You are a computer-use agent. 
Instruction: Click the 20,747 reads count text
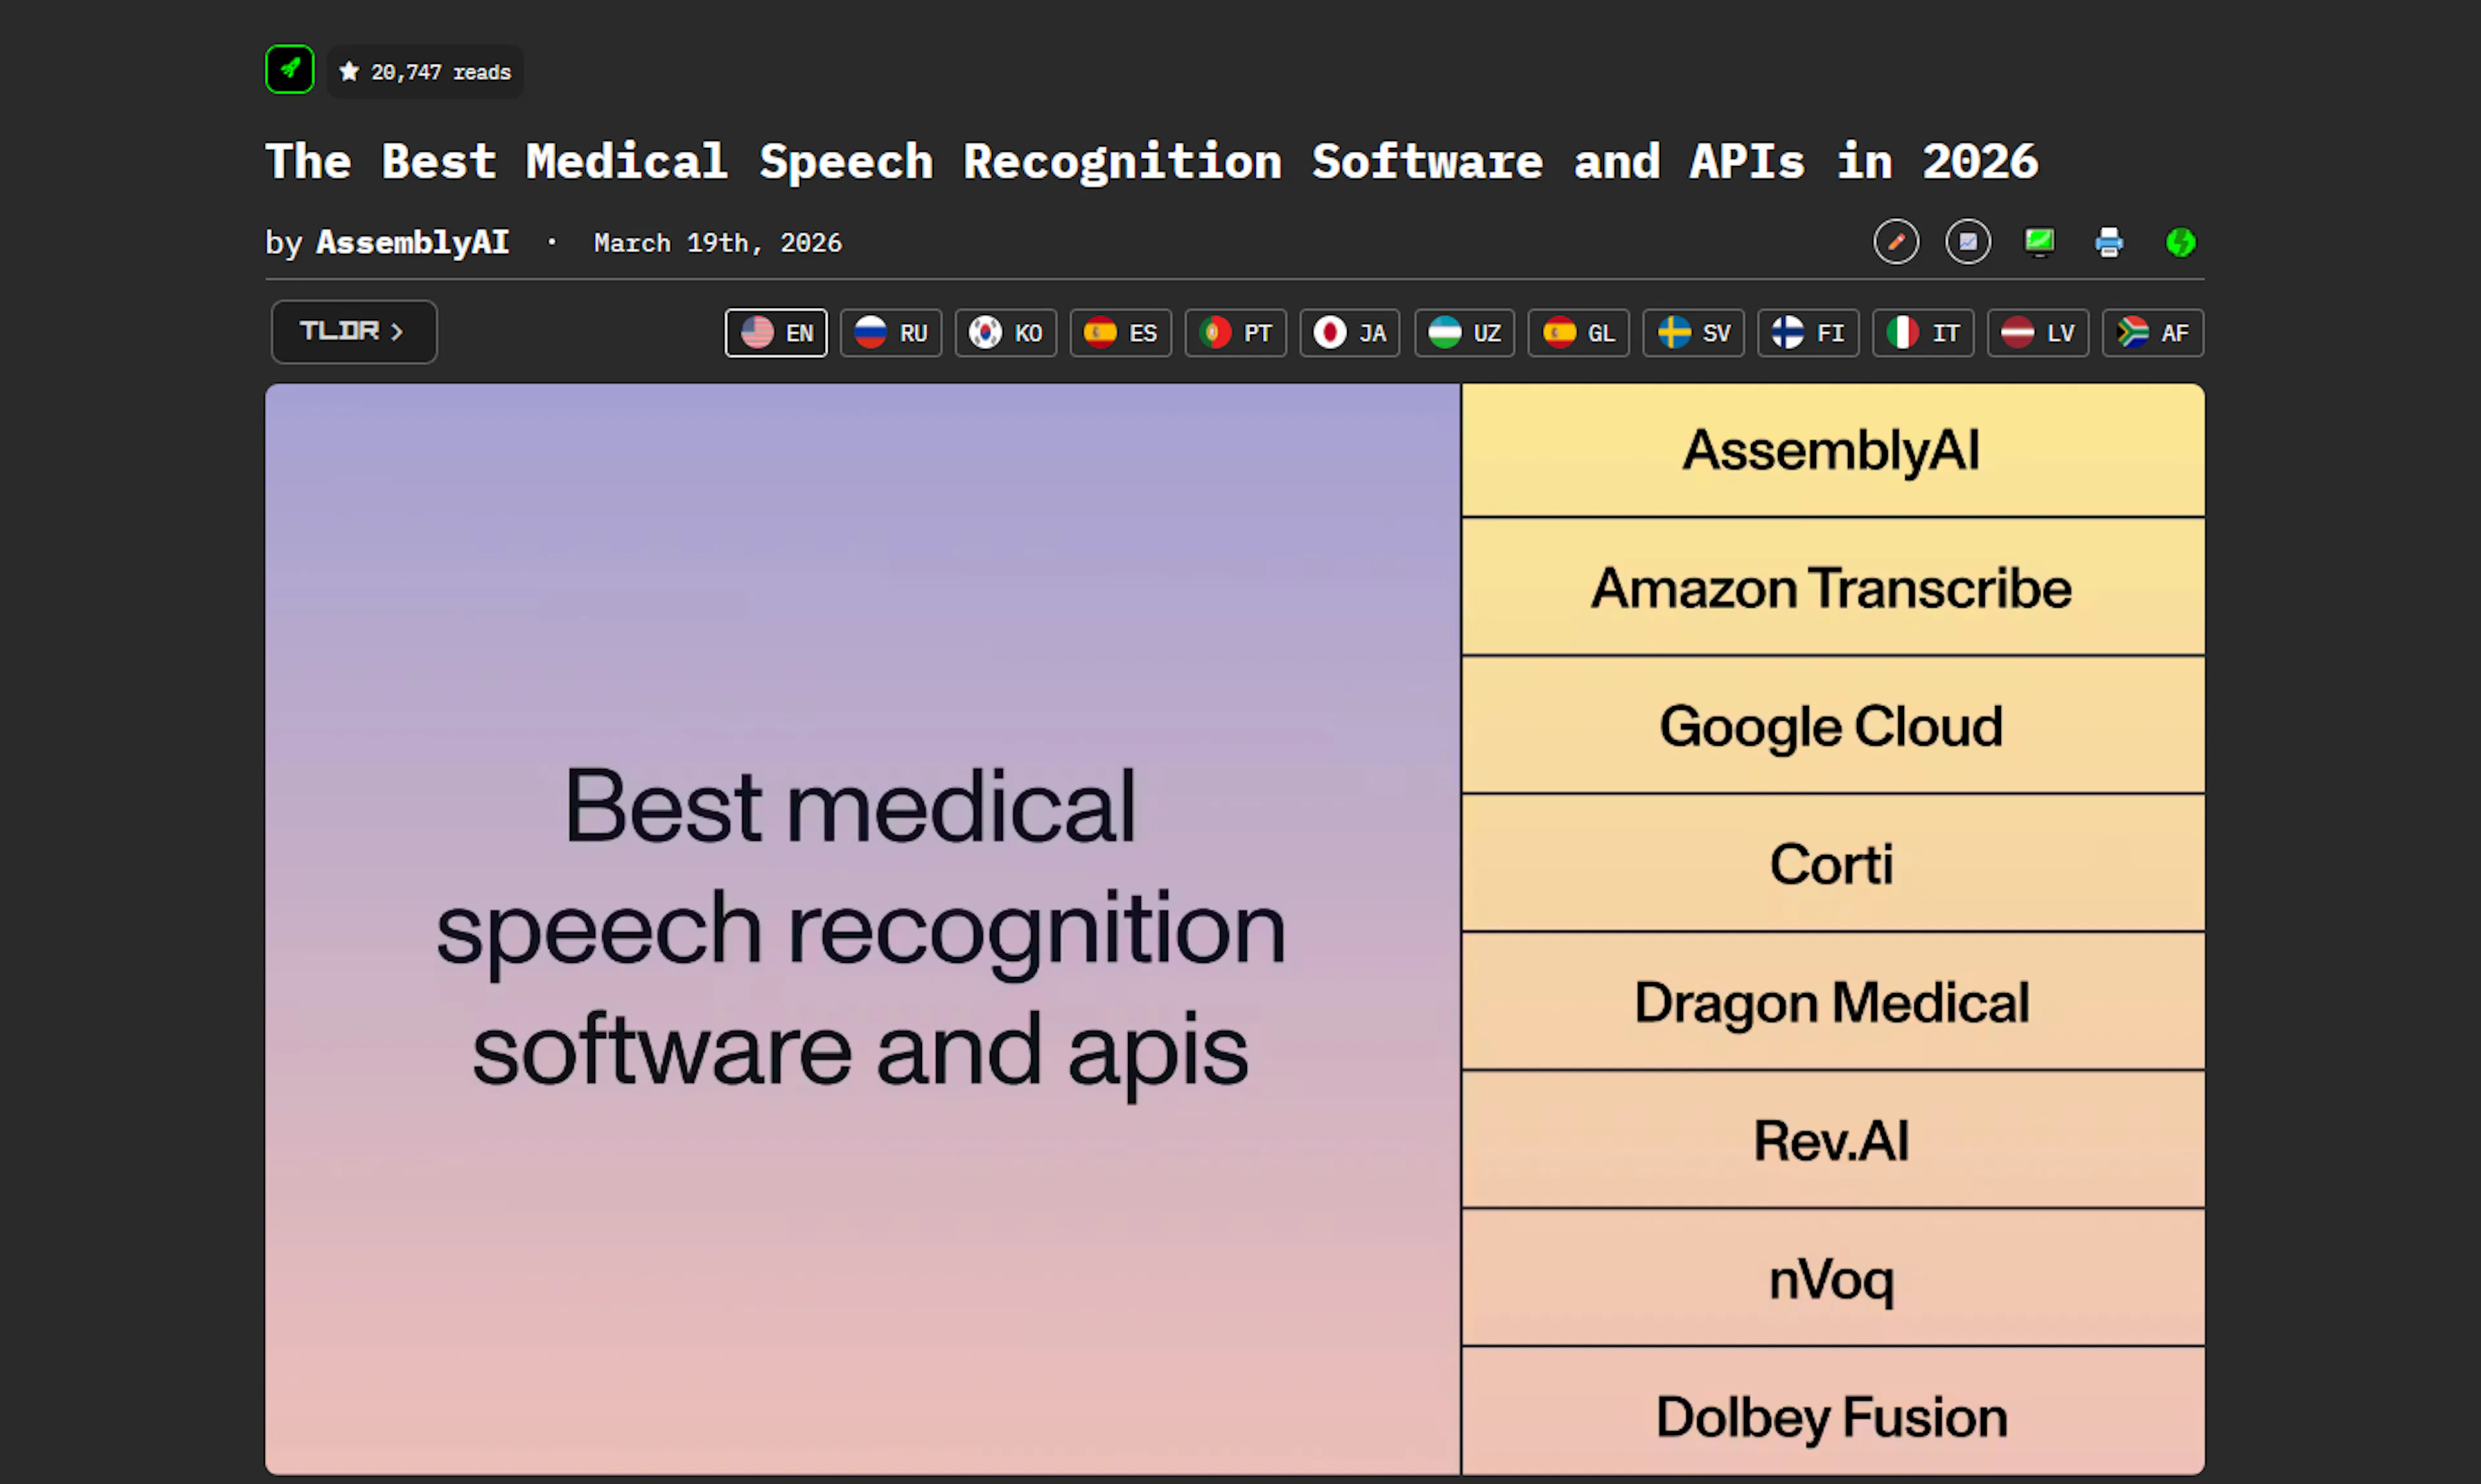(441, 72)
